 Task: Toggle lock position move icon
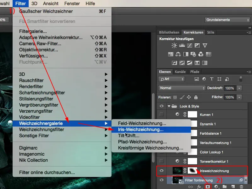[x=189, y=97]
